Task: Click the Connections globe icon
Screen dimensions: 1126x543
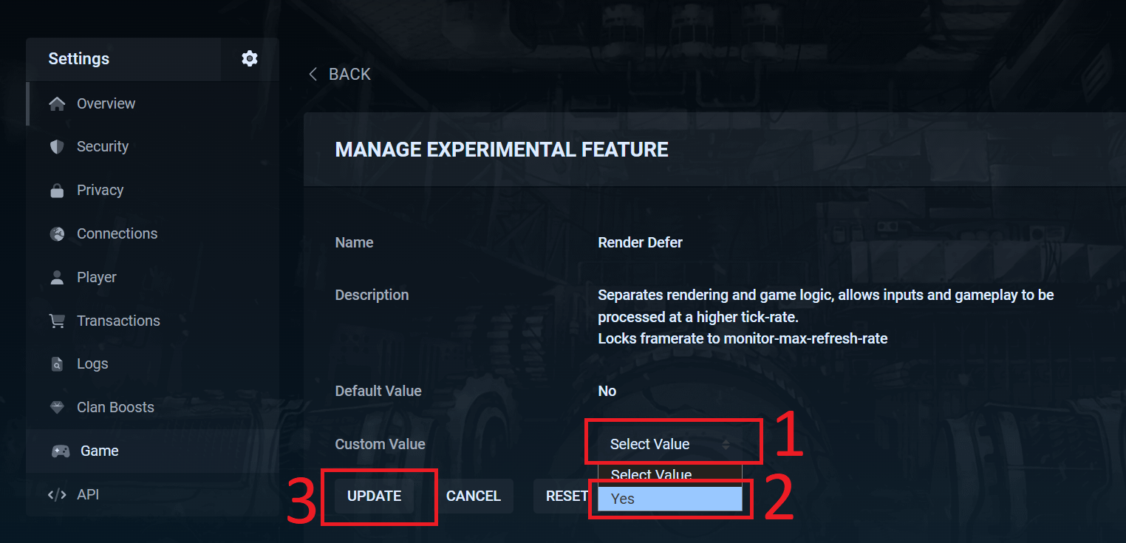Action: pos(57,234)
